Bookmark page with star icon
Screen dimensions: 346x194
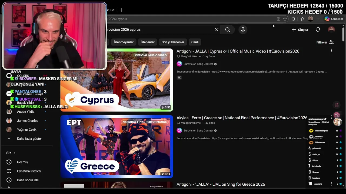pos(285,19)
